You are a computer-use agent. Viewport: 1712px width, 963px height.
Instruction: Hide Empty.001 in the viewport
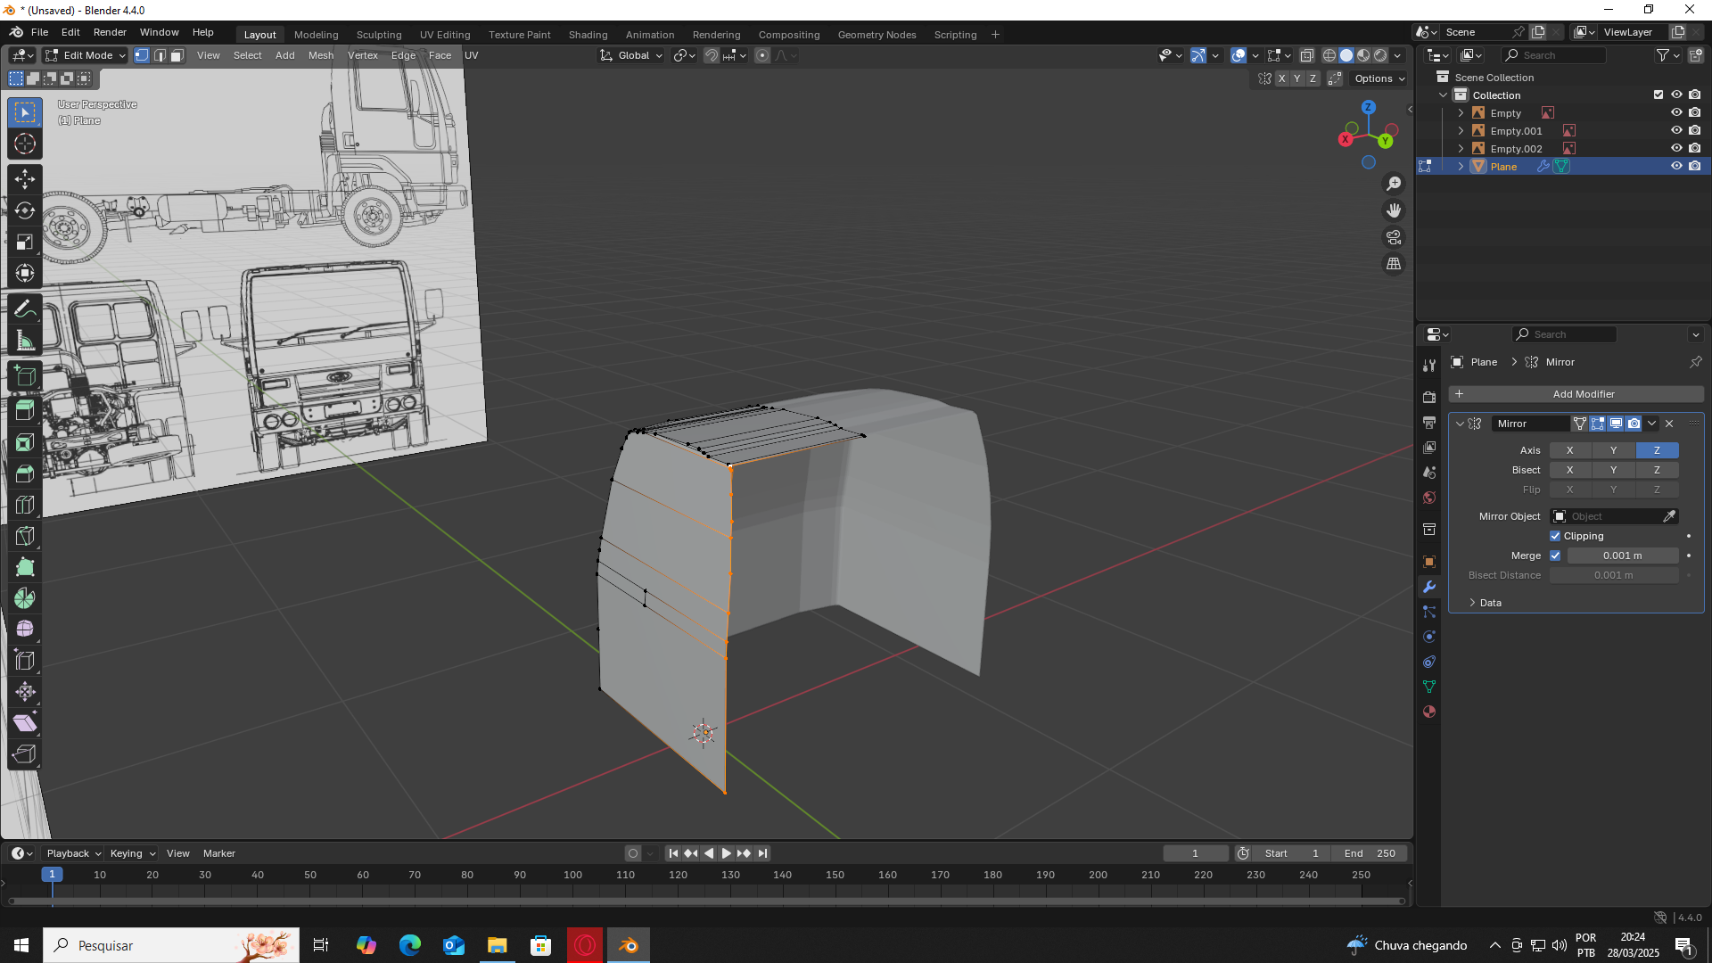point(1676,131)
